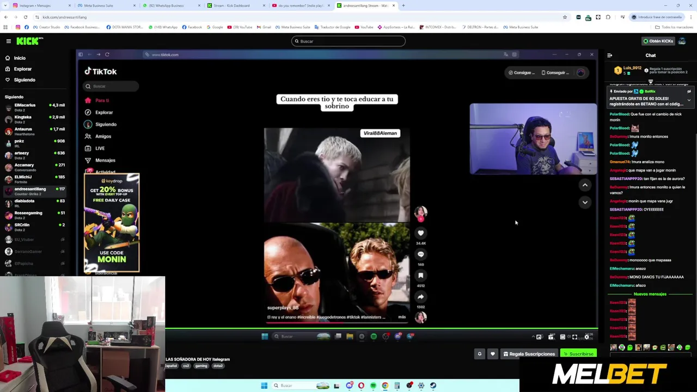Open Traductor de Google bookmark

coord(333,27)
